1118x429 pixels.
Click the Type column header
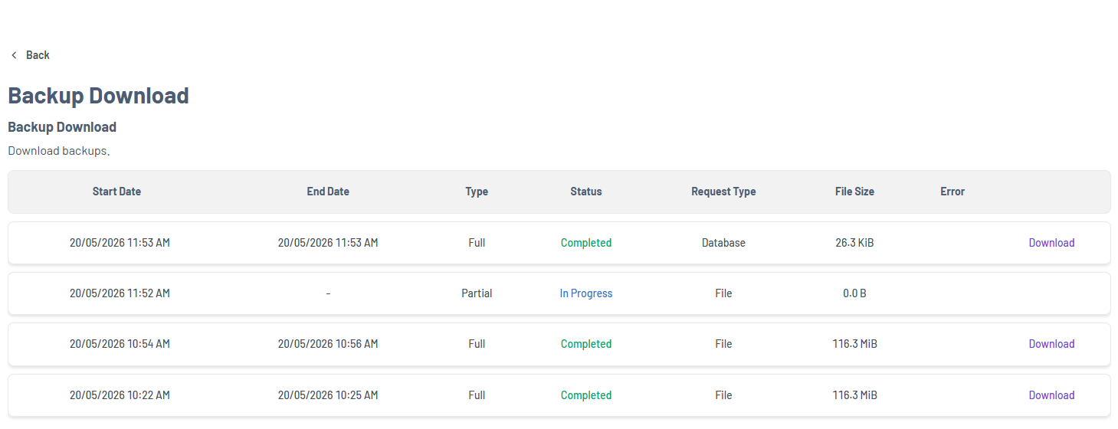click(x=477, y=192)
